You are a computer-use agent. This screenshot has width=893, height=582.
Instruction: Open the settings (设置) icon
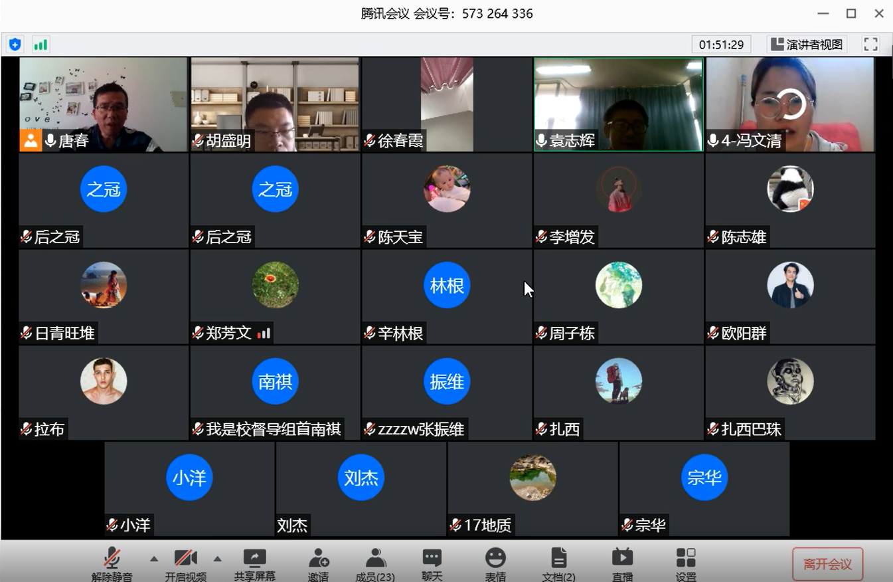point(685,563)
